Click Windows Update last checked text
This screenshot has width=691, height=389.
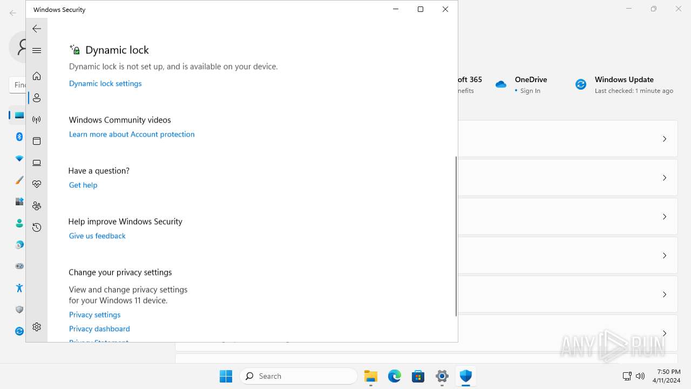634,91
